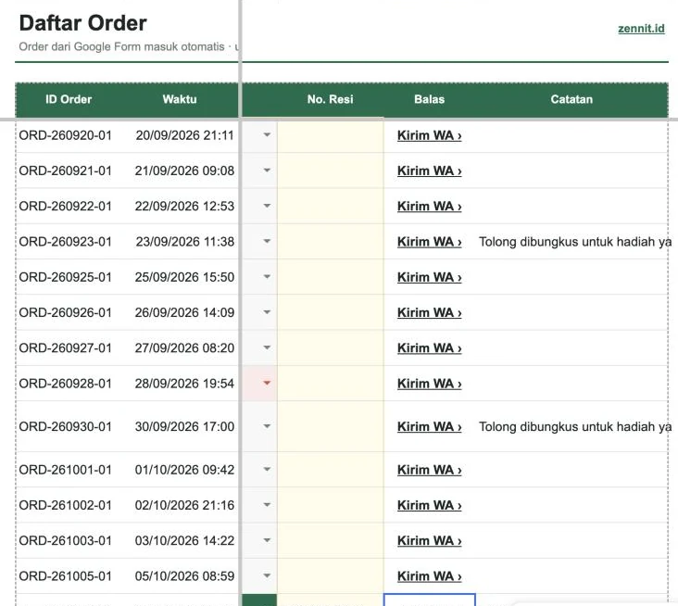Select cell ORD-261001-01

(x=65, y=470)
